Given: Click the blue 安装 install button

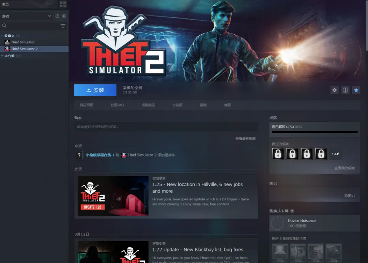Looking at the screenshot, I should pyautogui.click(x=95, y=90).
